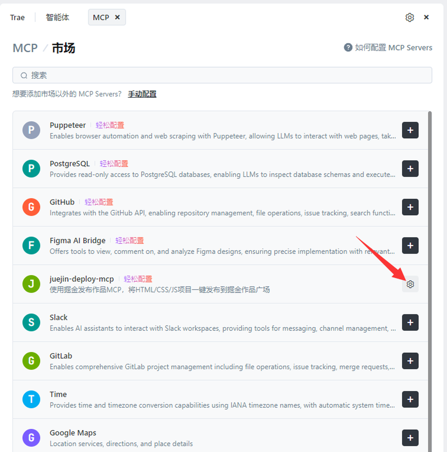The image size is (447, 452).
Task: Add the Google Maps MCP server
Action: (410, 438)
